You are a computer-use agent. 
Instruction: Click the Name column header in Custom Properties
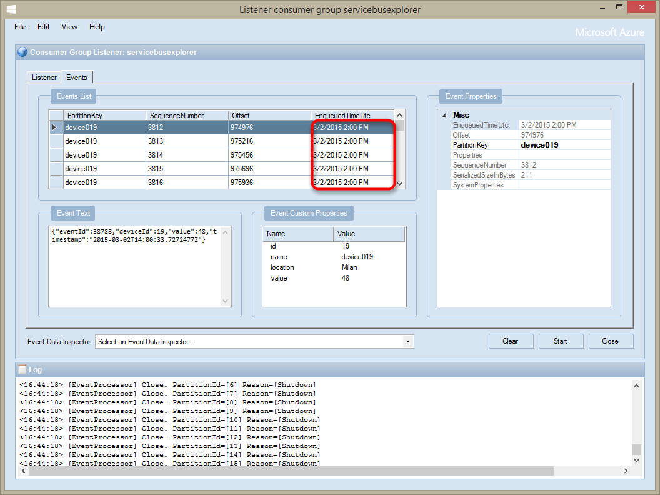(x=298, y=234)
